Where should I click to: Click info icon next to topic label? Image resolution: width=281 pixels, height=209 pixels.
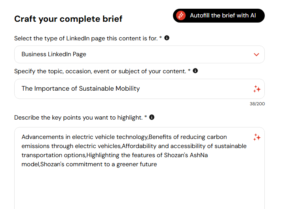pos(196,71)
